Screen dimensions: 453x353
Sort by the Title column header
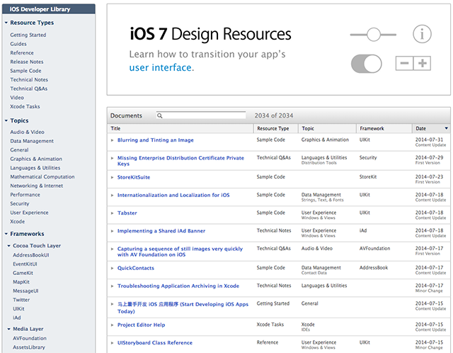[180, 128]
